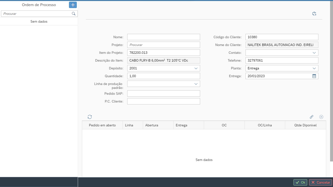Image resolution: width=333 pixels, height=187 pixels.
Task: Open the Planta dropdown showing Entrega
Action: [314, 68]
